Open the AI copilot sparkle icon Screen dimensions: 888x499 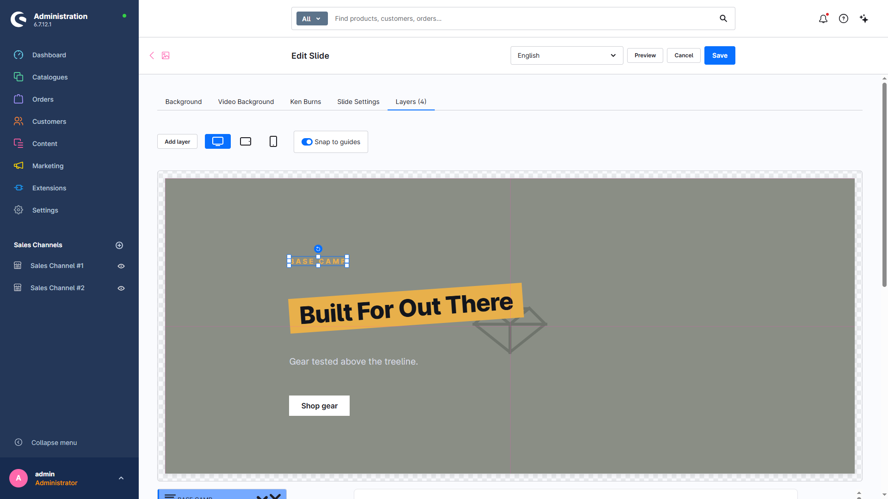864,18
